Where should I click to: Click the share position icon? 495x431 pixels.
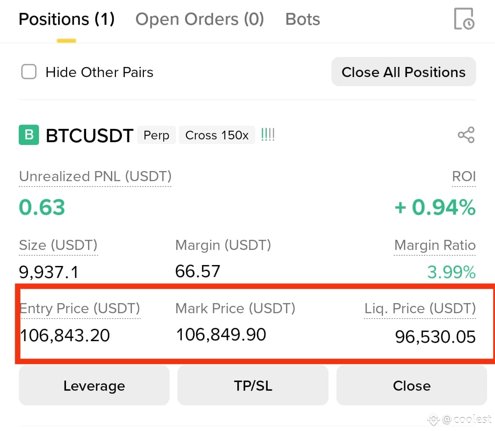point(466,135)
